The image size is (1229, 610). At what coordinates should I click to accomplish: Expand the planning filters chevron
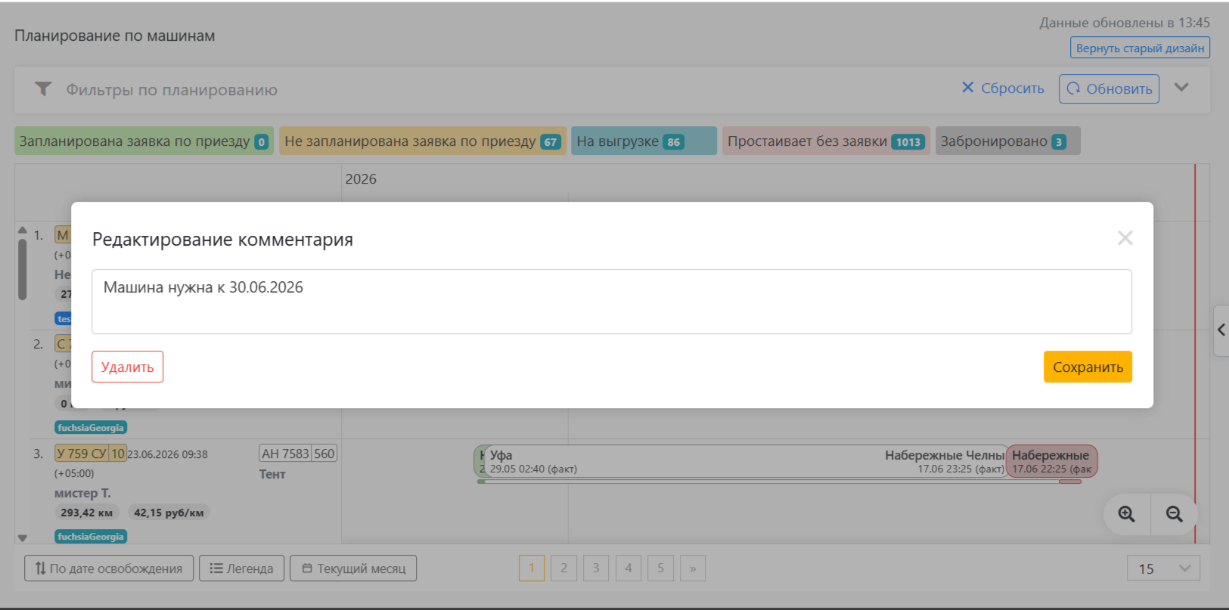[x=1181, y=88]
